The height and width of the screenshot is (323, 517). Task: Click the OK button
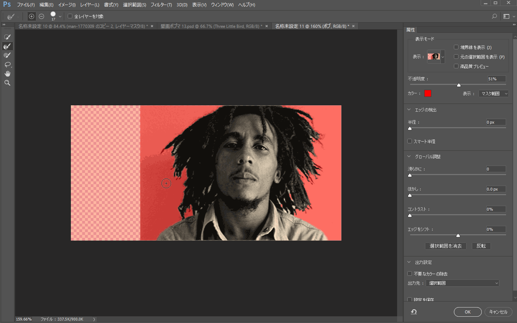click(468, 312)
